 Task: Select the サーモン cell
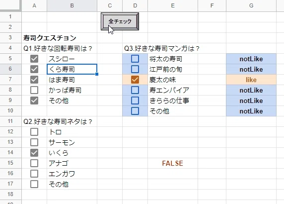pyautogui.click(x=72, y=142)
